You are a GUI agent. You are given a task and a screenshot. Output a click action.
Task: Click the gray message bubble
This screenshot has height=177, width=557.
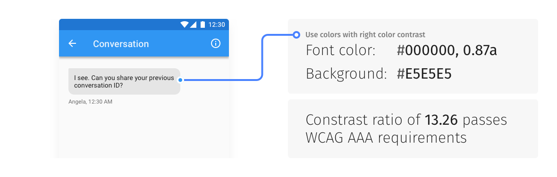click(x=124, y=81)
